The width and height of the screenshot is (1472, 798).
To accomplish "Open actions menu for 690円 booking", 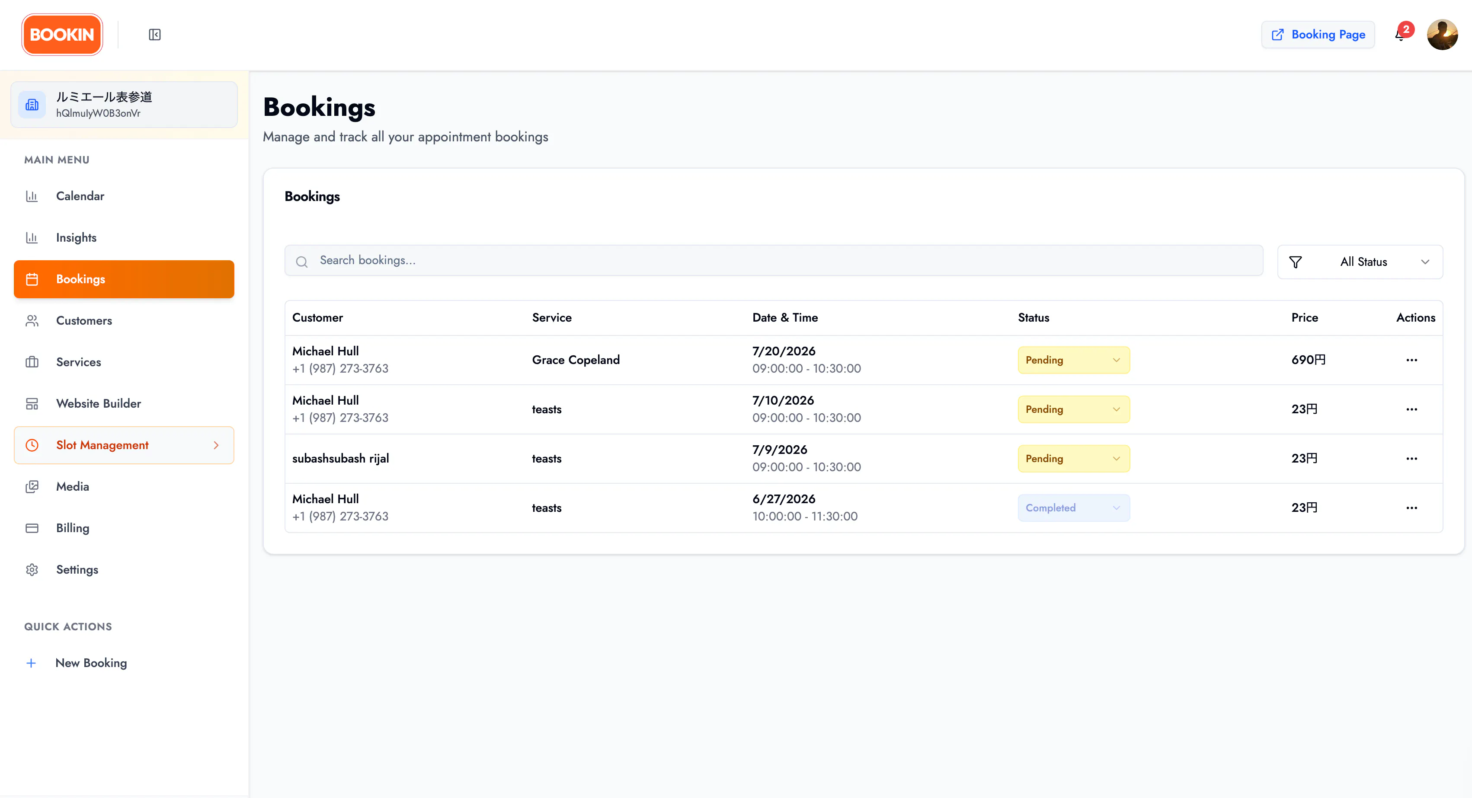I will (x=1411, y=360).
